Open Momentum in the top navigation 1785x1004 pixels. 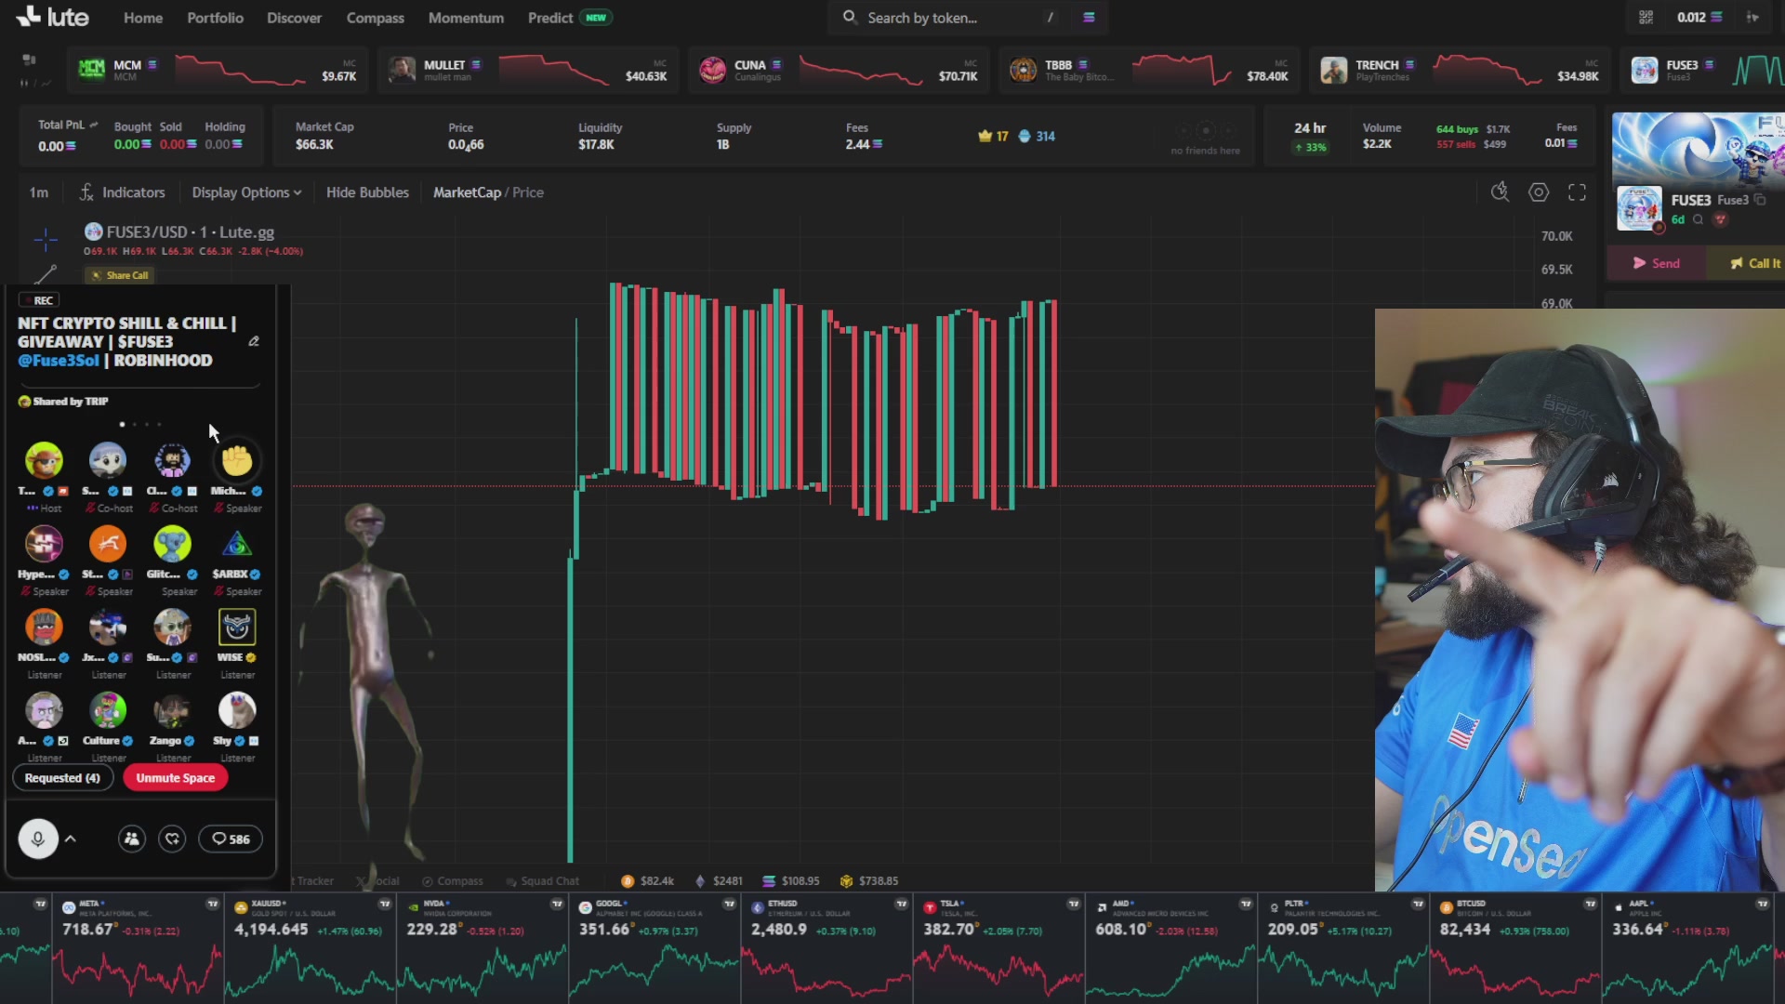click(466, 18)
